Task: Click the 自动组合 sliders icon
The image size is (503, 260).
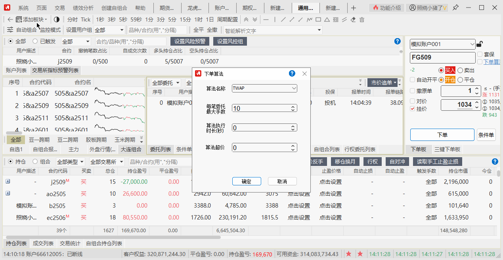Action: coord(10,30)
